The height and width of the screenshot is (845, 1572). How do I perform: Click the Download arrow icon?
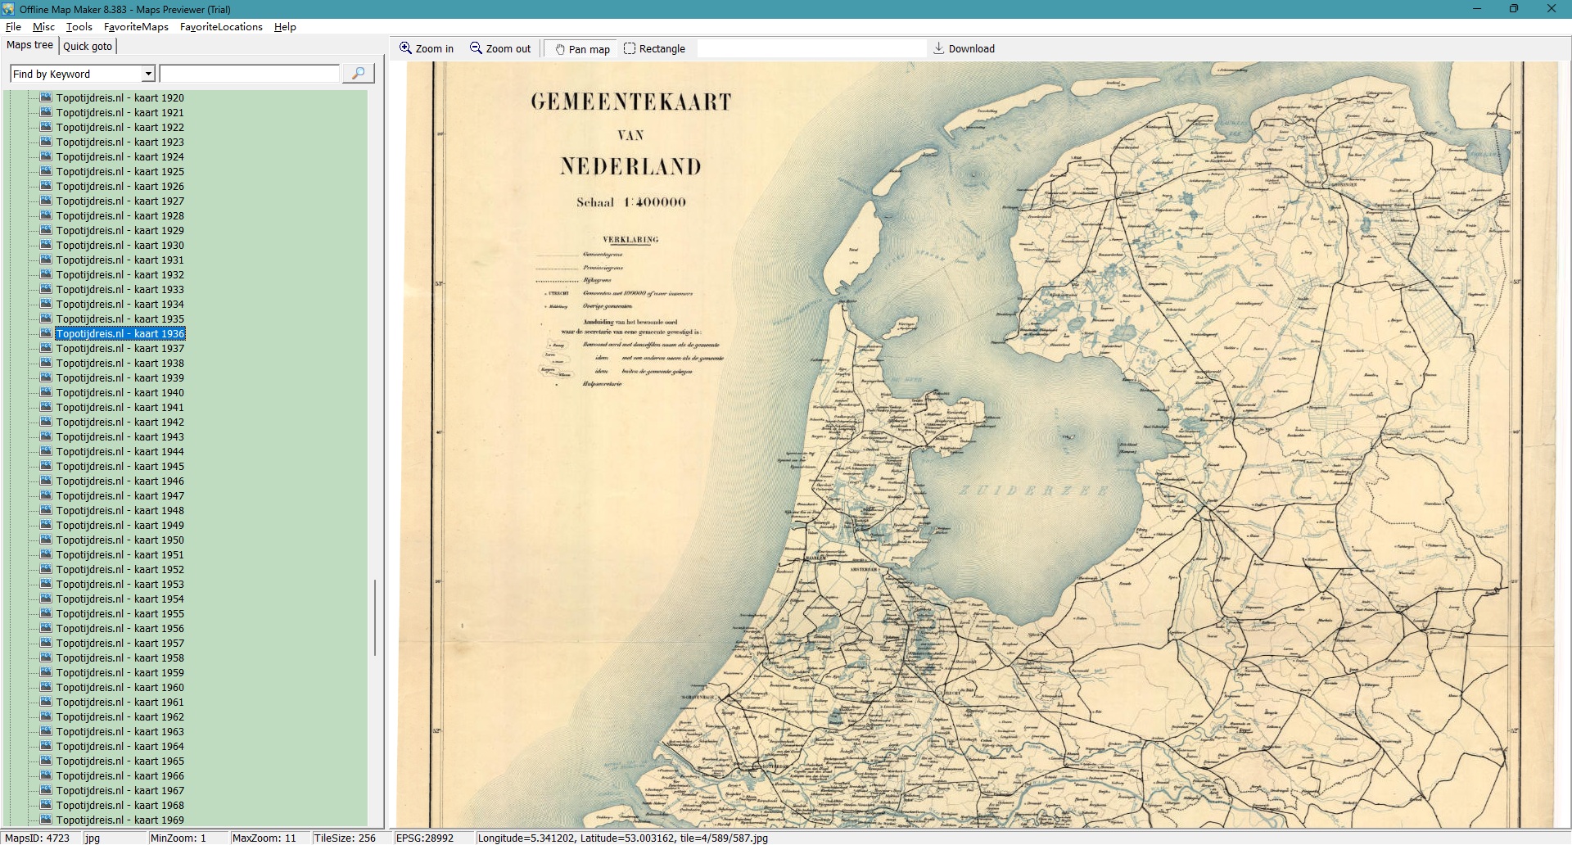tap(939, 48)
